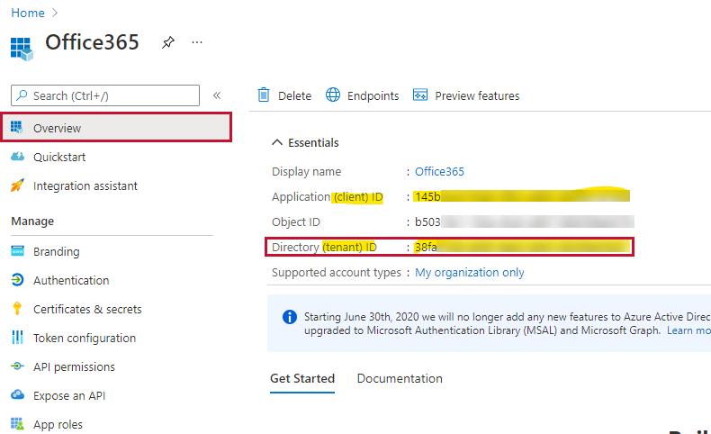Click the Certificates & secrets key icon
Viewport: 711px width, 434px height.
(x=17, y=308)
